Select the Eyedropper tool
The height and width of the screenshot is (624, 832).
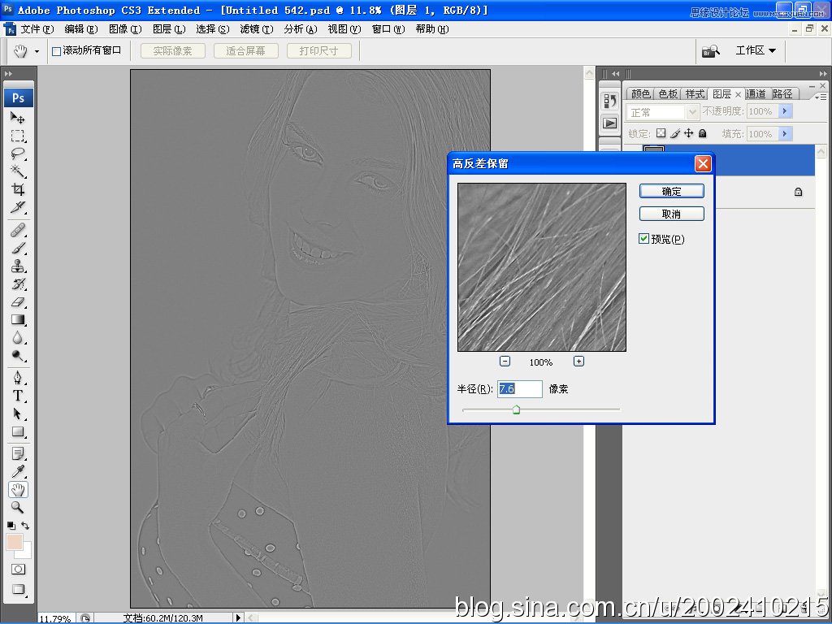(18, 472)
